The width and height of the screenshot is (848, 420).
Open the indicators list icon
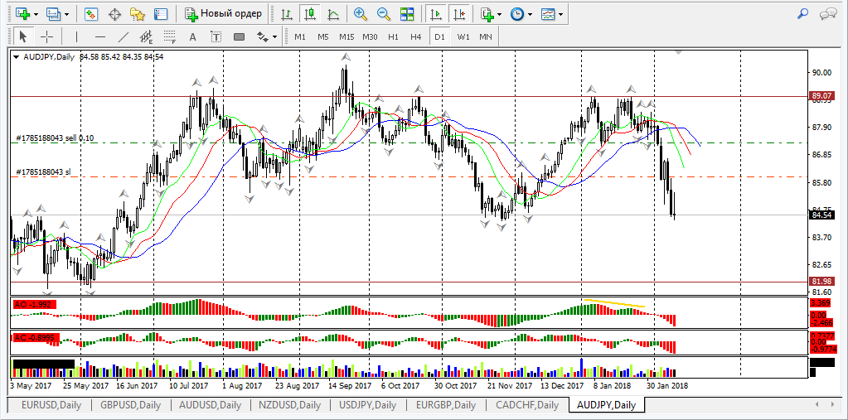point(487,13)
